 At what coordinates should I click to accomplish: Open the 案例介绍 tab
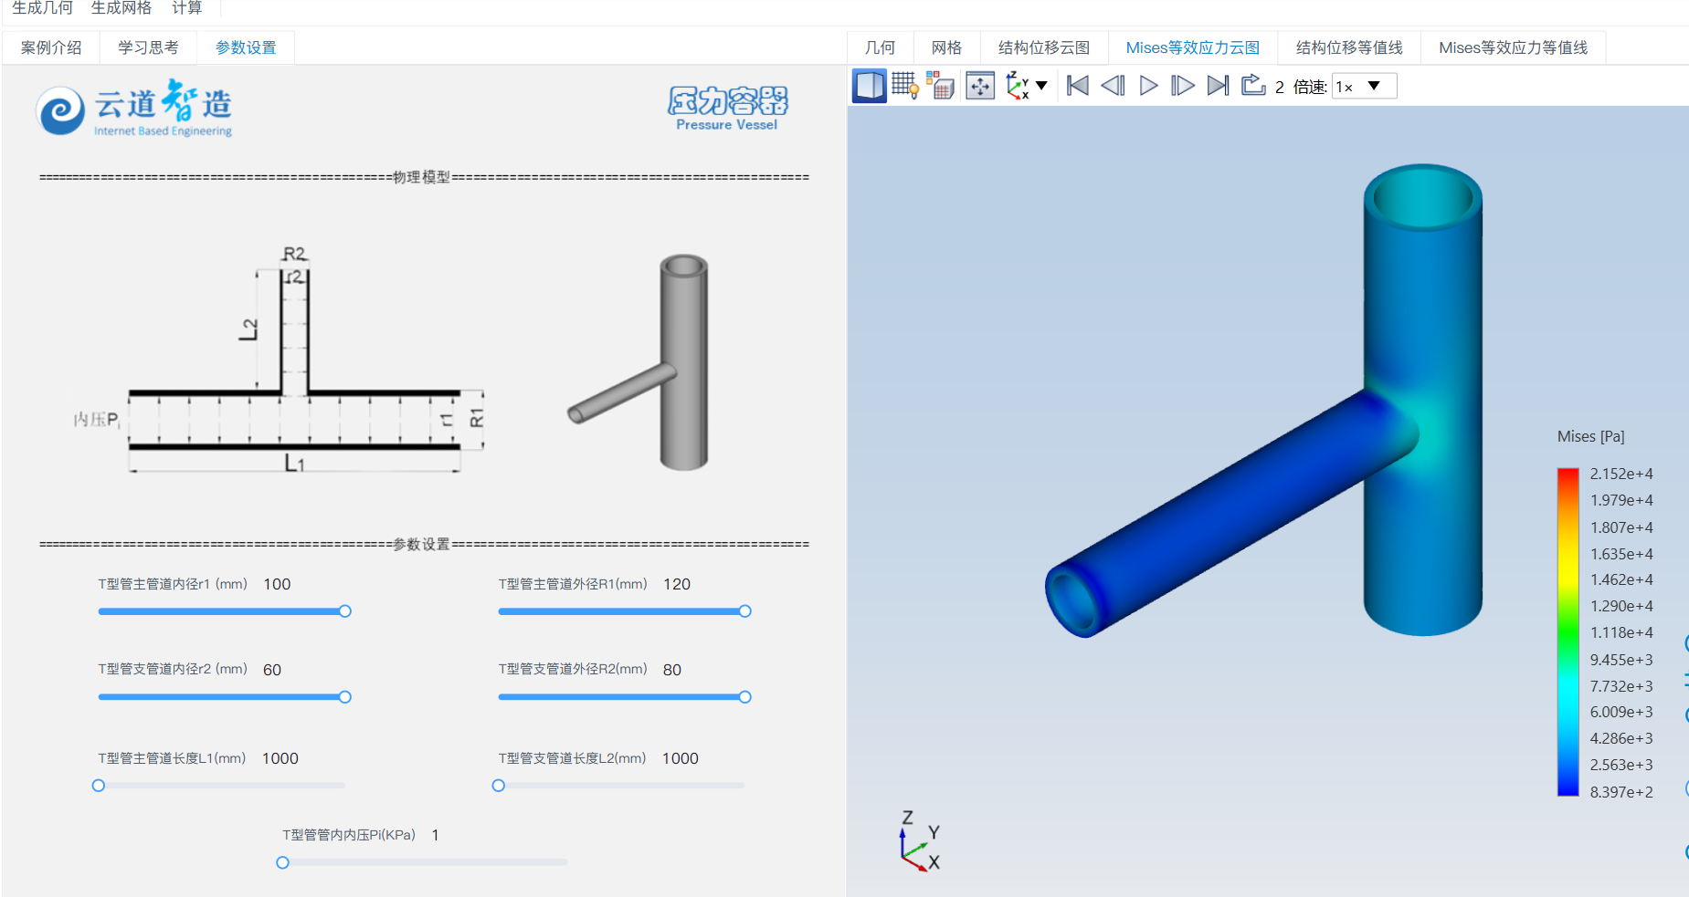(51, 47)
